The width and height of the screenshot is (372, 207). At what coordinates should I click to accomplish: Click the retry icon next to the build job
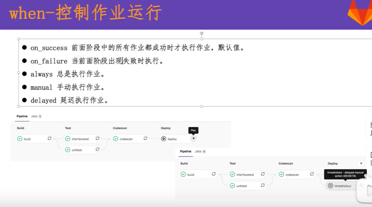coord(49,139)
